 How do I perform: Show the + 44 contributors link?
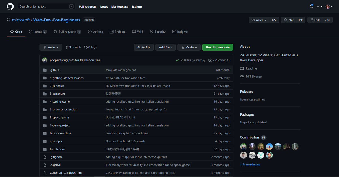tap(250, 164)
